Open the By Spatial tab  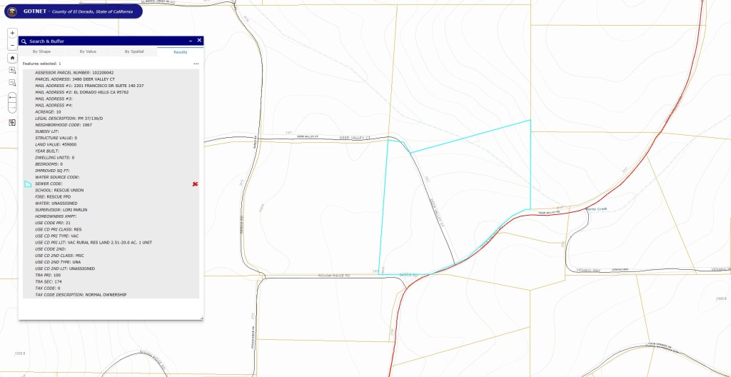pyautogui.click(x=134, y=51)
